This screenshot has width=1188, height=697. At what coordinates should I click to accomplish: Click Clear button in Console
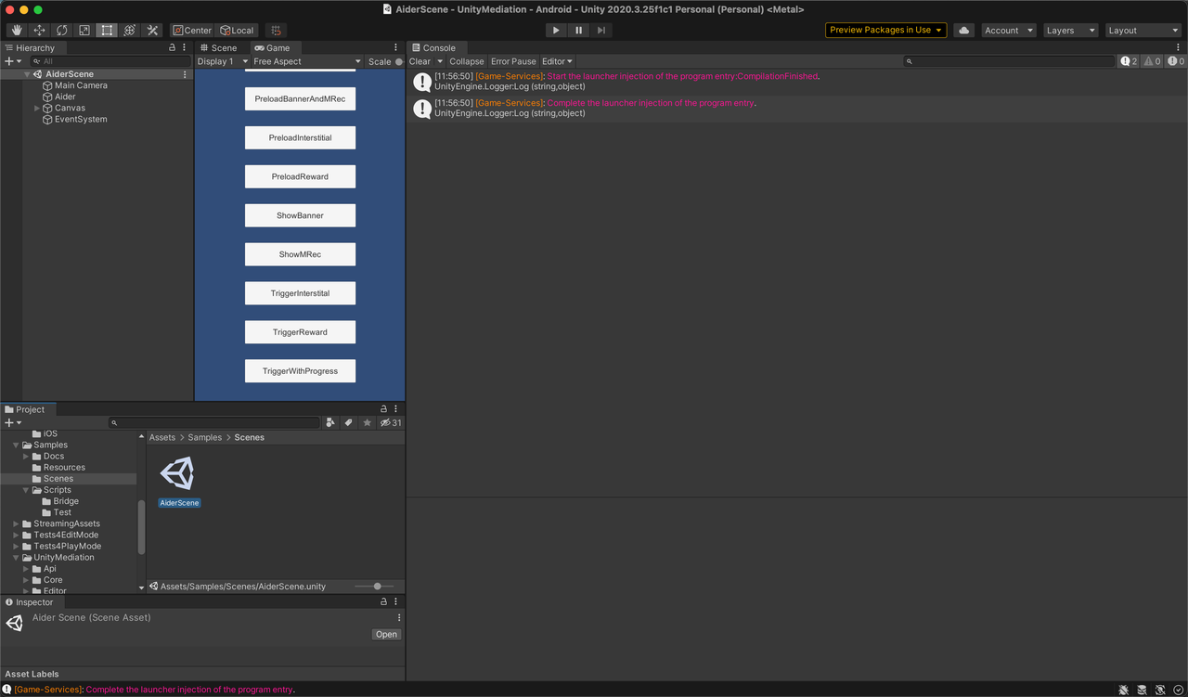pyautogui.click(x=420, y=61)
